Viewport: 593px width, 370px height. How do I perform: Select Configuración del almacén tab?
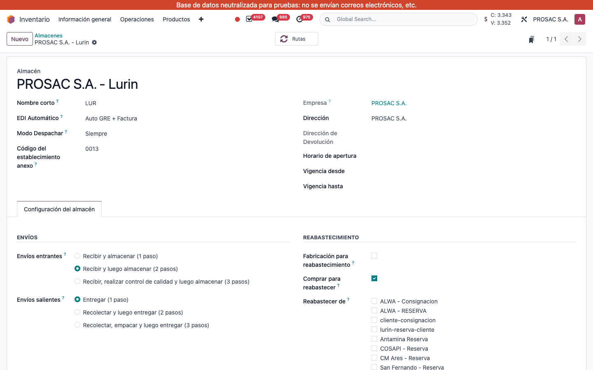(x=59, y=209)
